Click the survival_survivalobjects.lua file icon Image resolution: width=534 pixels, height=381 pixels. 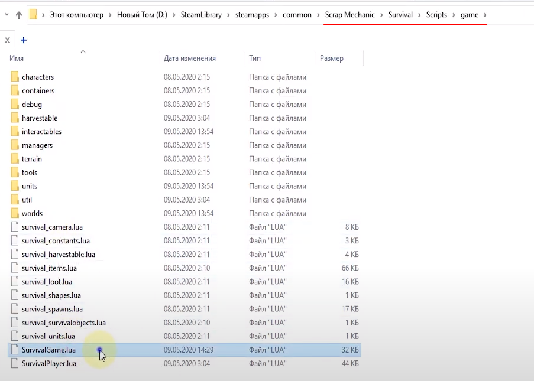click(x=15, y=322)
